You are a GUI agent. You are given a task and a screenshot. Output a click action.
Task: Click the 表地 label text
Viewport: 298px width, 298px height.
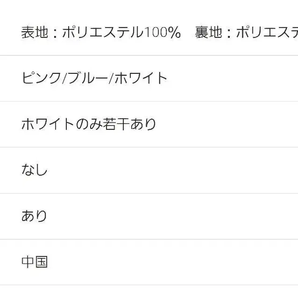pyautogui.click(x=35, y=32)
